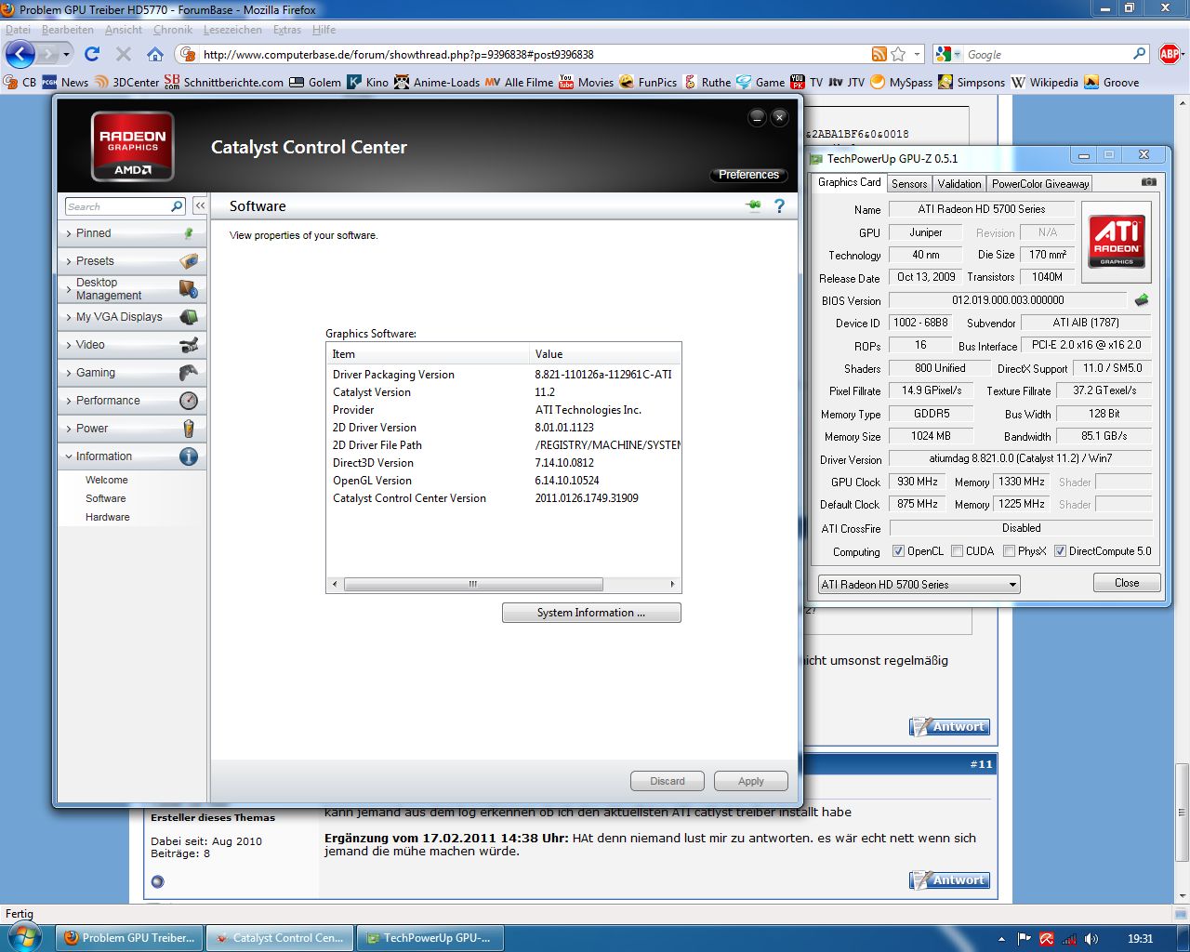Viewport: 1190px width, 952px height.
Task: Switch to TechPowerUp GPU-Z taskbar button
Action: click(430, 938)
